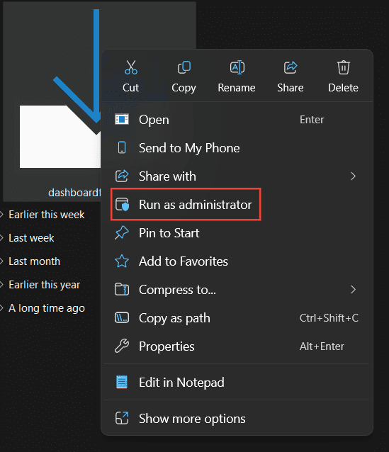Click the Share icon at top

pos(291,67)
